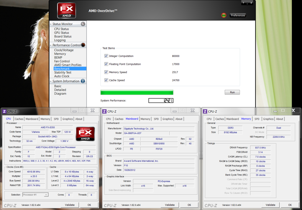Click the Z icon in the Mainboard CPU-Z window
302x210 pixels.
pyautogui.click(x=104, y=111)
